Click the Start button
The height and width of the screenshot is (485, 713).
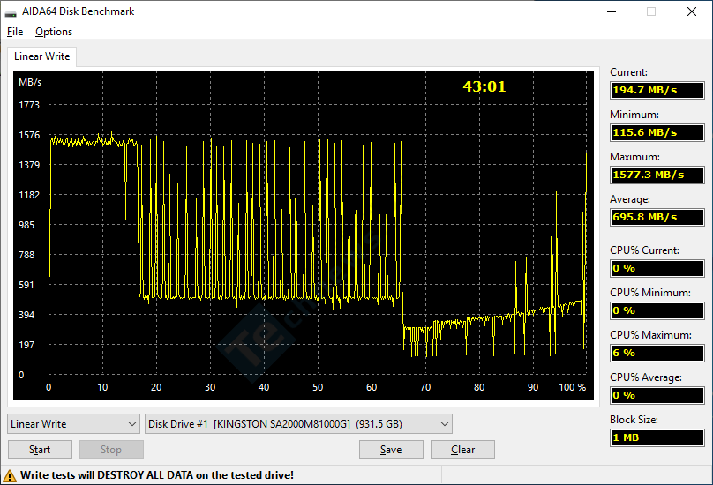(x=40, y=450)
